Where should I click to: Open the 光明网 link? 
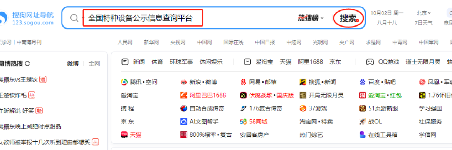coord(320,42)
